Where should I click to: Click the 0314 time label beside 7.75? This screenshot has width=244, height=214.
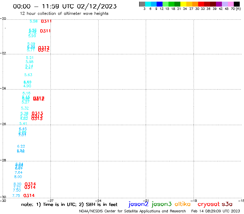click(29, 196)
